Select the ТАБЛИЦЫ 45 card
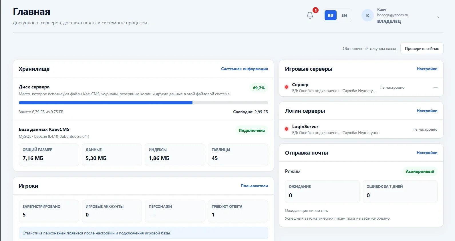 (x=238, y=155)
